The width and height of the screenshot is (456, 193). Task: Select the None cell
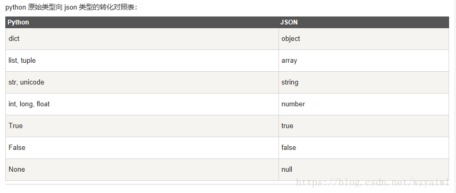tap(142, 170)
